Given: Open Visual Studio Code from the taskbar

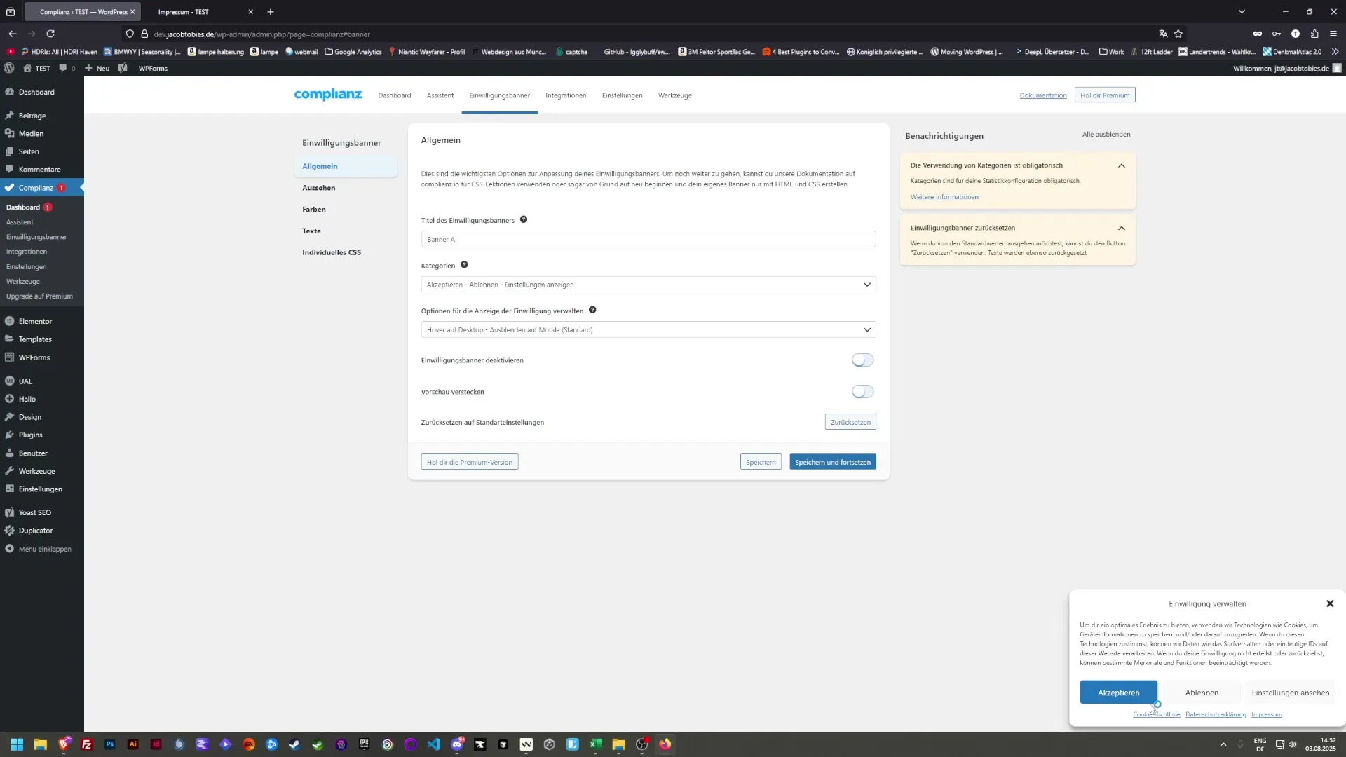Looking at the screenshot, I should click(434, 744).
